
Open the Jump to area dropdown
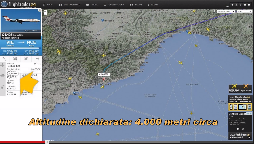tap(226, 11)
